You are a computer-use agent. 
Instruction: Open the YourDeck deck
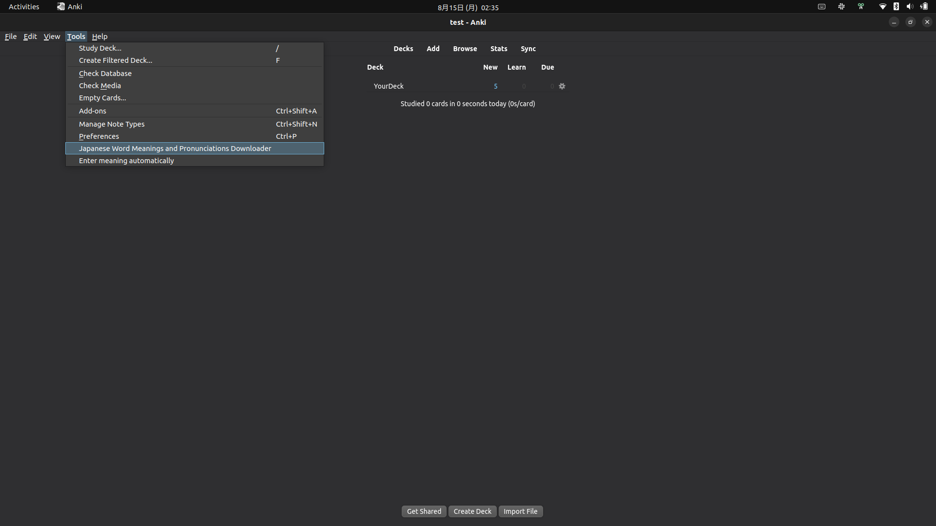pos(389,86)
